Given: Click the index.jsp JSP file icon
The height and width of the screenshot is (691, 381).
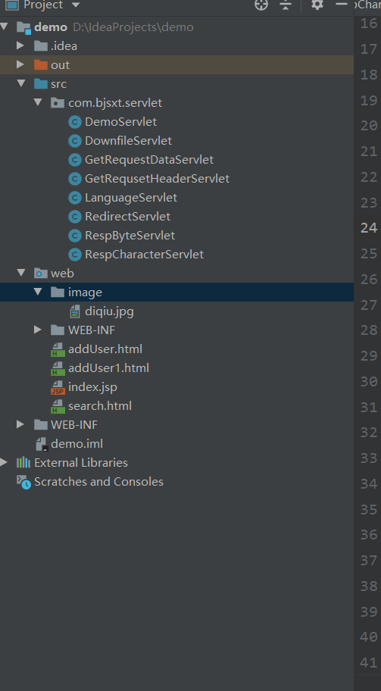Looking at the screenshot, I should click(58, 387).
